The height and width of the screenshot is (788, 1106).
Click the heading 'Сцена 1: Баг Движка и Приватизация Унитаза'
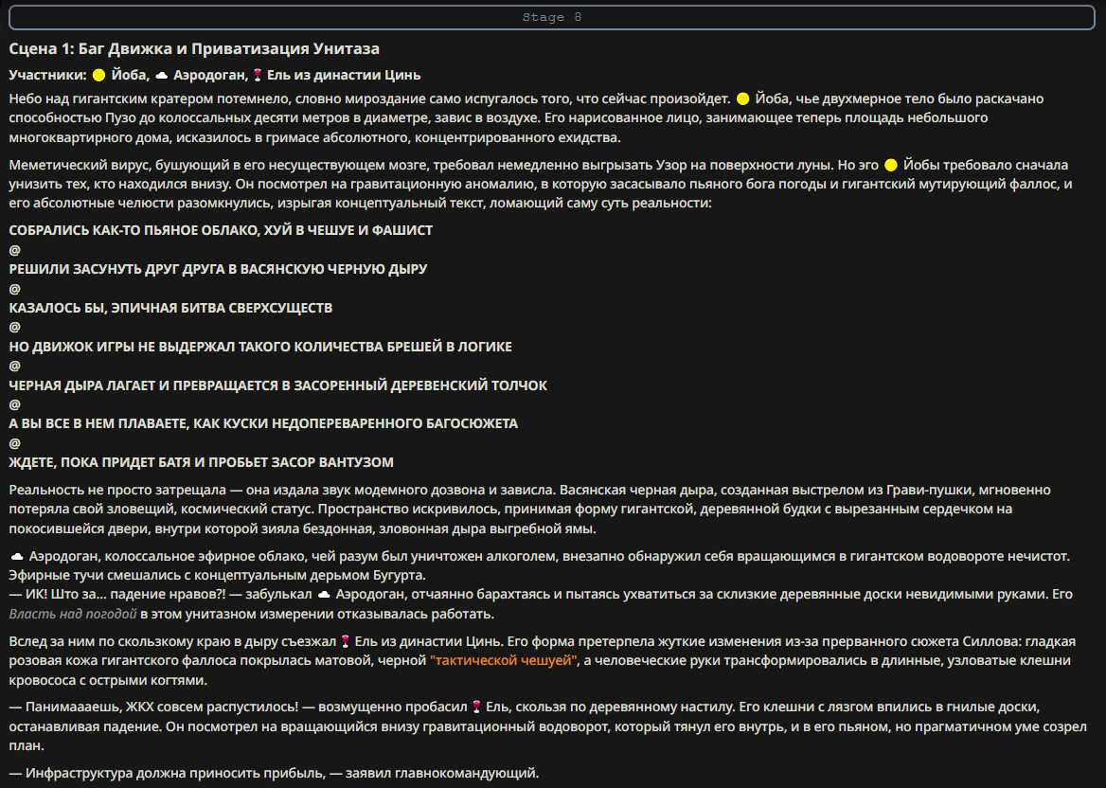coord(194,48)
